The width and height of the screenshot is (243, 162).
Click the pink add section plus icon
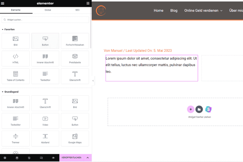[x=191, y=110]
